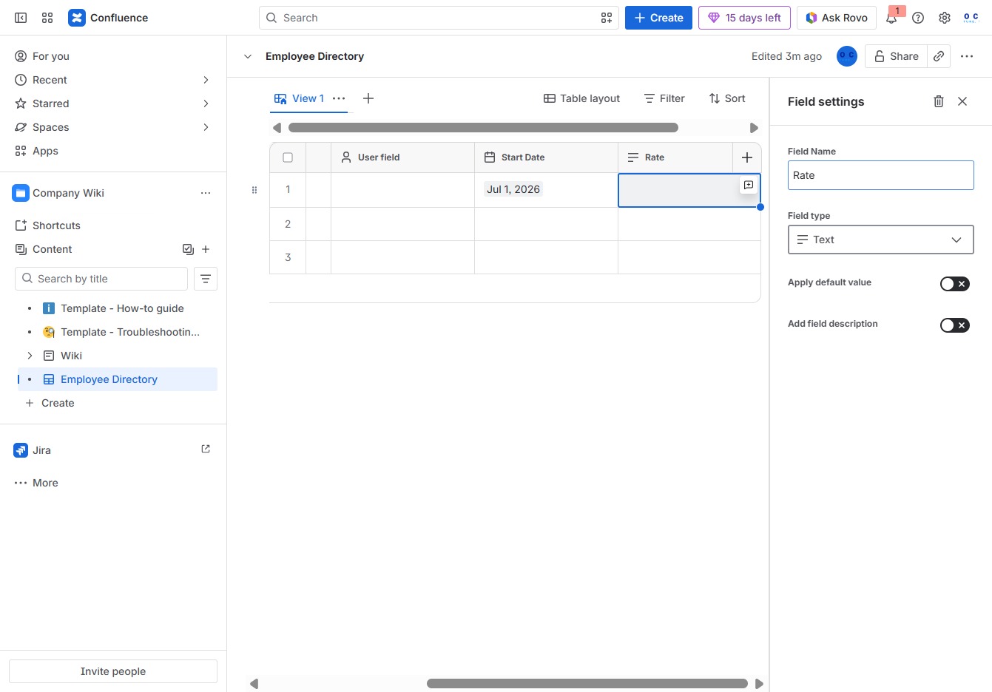Image resolution: width=992 pixels, height=692 pixels.
Task: Collapse the sidebar with the panel icon
Action: 21,18
